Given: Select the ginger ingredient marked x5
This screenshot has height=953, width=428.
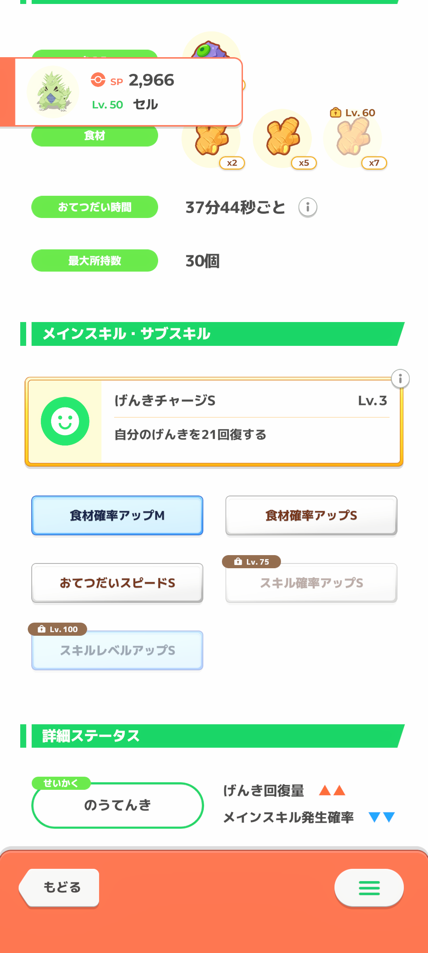Looking at the screenshot, I should tap(283, 138).
